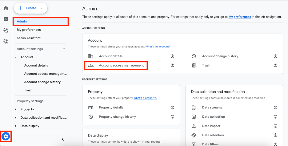Image resolution: width=288 pixels, height=146 pixels.
Task: Collapse the Account tree node
Action: [x=16, y=57]
